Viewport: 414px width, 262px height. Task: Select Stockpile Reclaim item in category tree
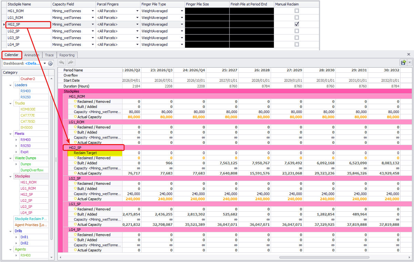click(x=31, y=219)
